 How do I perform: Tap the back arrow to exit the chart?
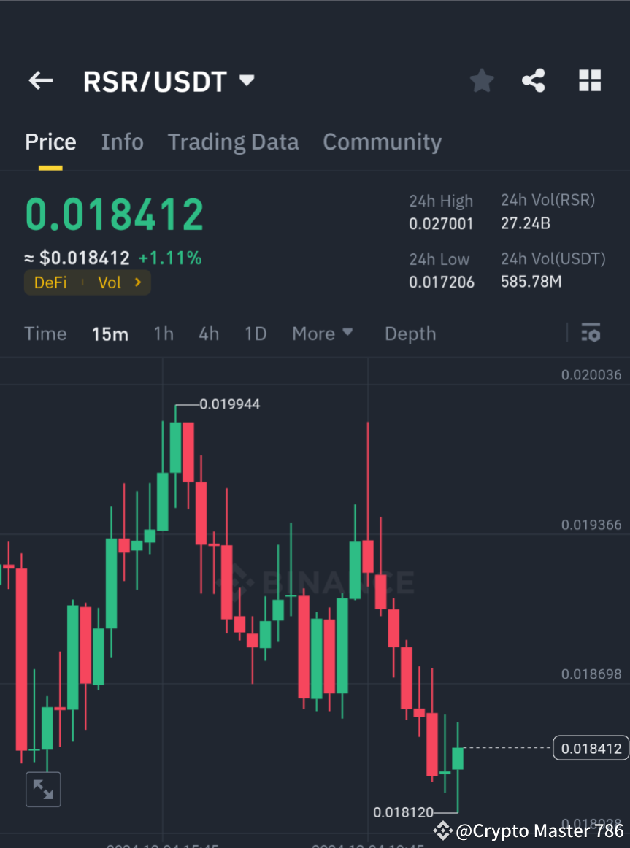tap(40, 81)
